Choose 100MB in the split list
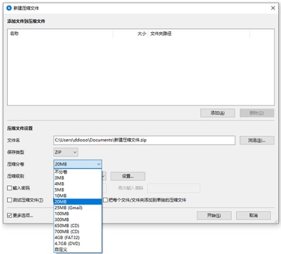 [x=77, y=214]
